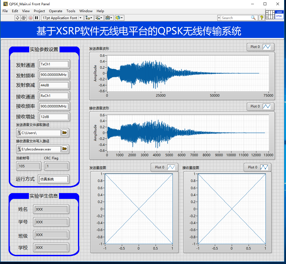
Task: Browse for the send audio file path
Action: 65,133
